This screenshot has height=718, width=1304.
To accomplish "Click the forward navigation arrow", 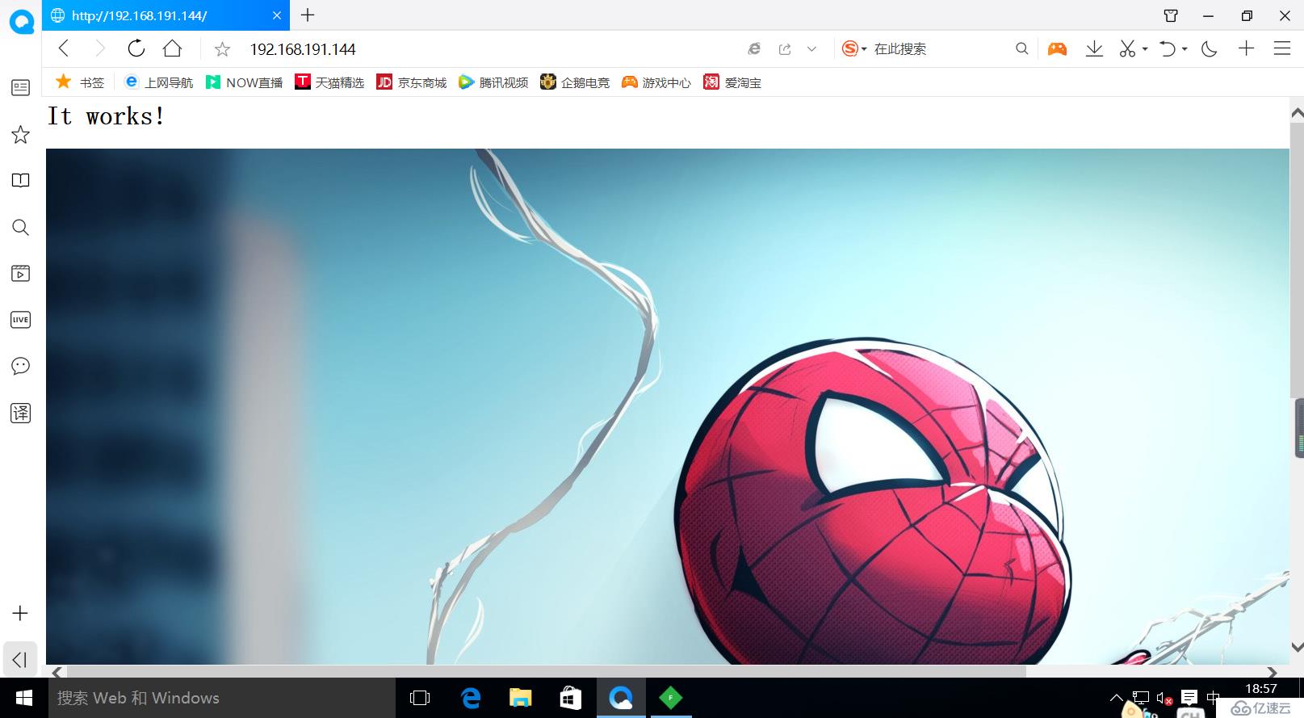I will click(x=100, y=48).
